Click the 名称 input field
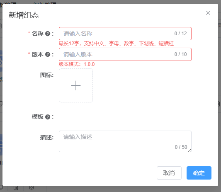 [x=125, y=34]
